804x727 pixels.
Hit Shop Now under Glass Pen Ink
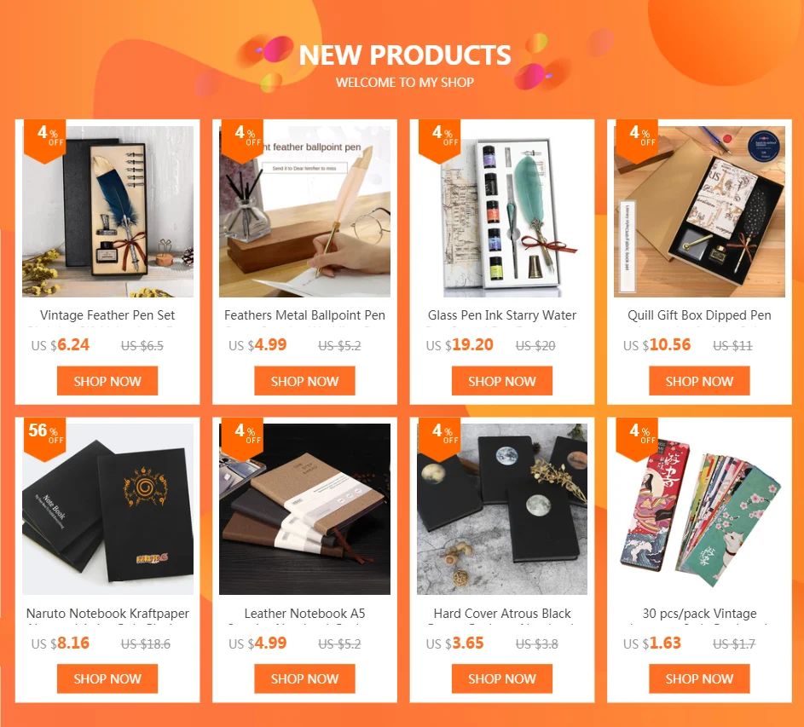pyautogui.click(x=502, y=381)
